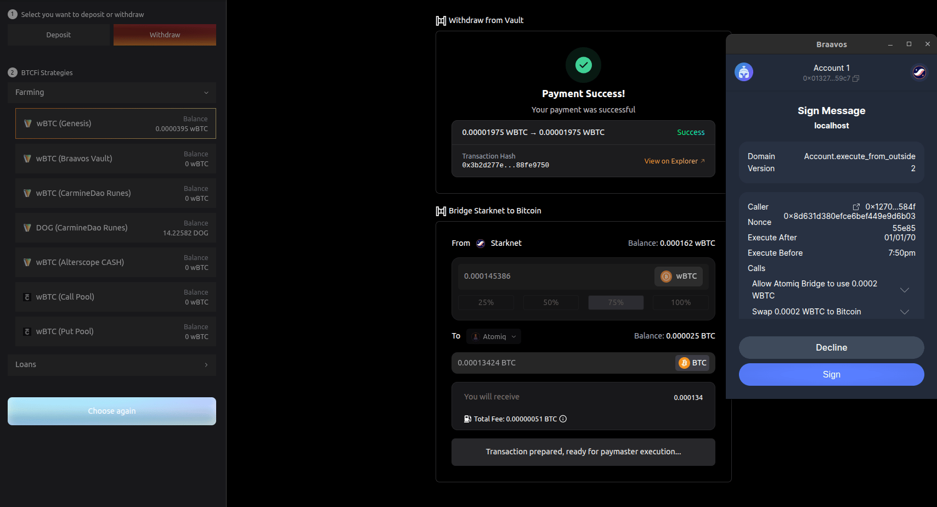Viewport: 937px width, 507px height.
Task: Collapse the Farming strategies section
Action: coord(112,92)
